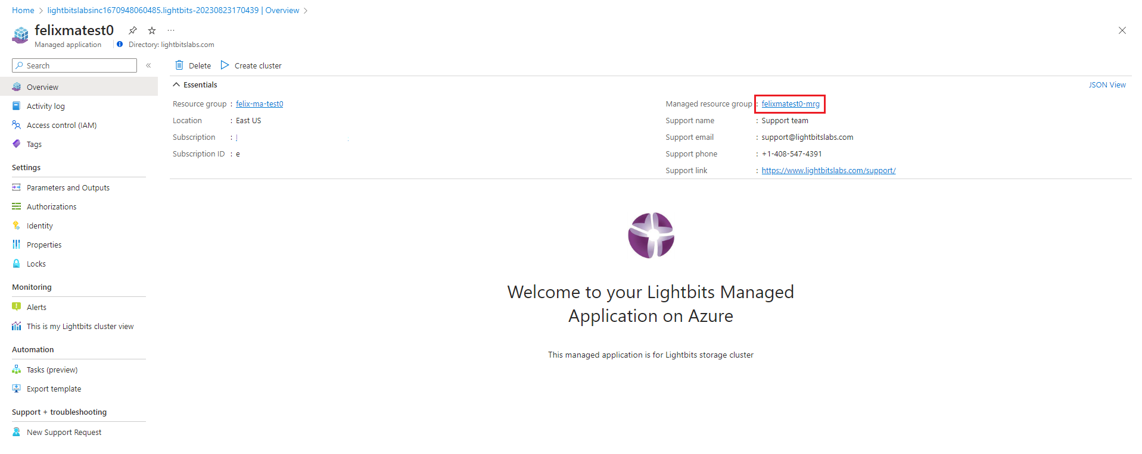Click the Tasks (preview) icon
The width and height of the screenshot is (1142, 454).
point(17,370)
